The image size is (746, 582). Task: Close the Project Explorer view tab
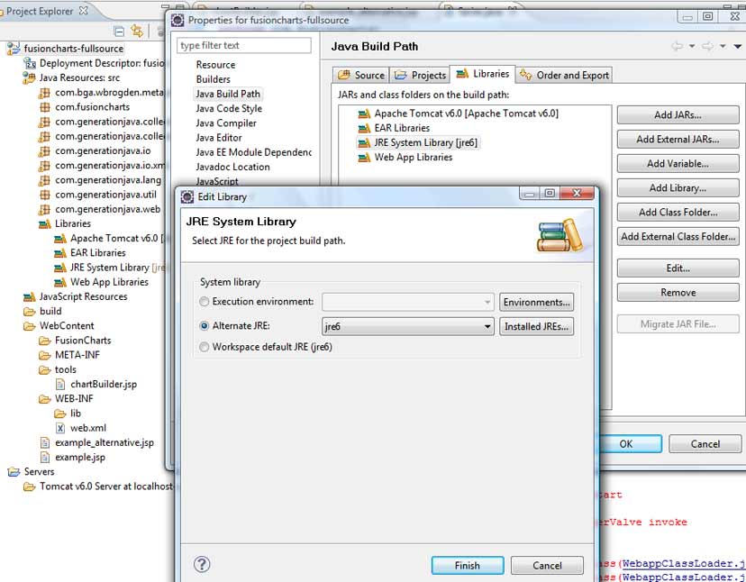click(84, 11)
